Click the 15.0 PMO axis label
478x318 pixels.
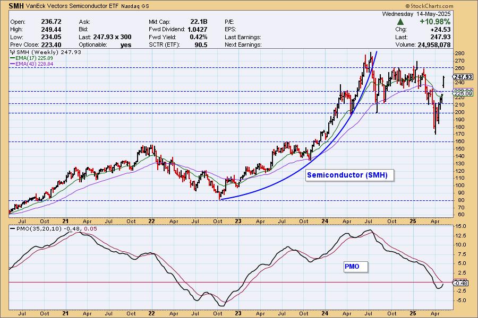pos(460,226)
